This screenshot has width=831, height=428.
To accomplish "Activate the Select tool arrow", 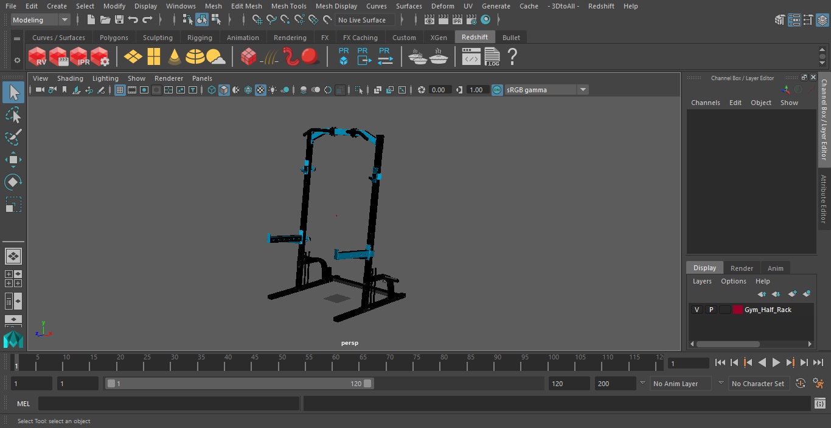I will point(13,92).
